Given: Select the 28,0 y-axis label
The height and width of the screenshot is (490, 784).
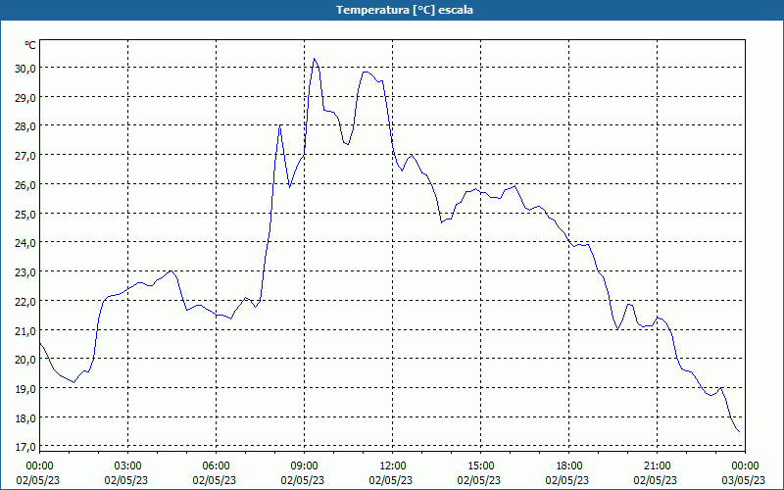Looking at the screenshot, I should pos(25,126).
